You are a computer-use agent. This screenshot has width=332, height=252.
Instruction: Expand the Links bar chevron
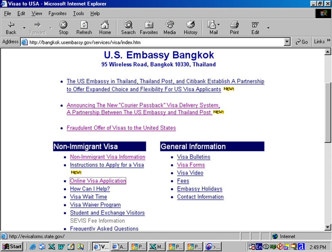click(328, 40)
